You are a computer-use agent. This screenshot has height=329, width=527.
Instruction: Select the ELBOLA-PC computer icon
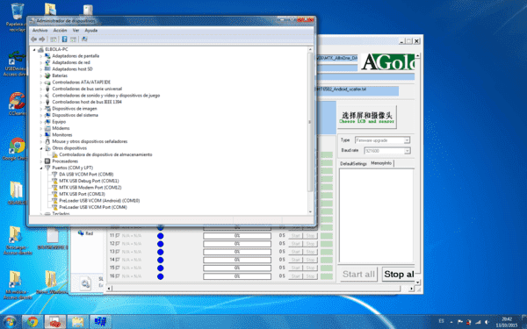tap(41, 49)
